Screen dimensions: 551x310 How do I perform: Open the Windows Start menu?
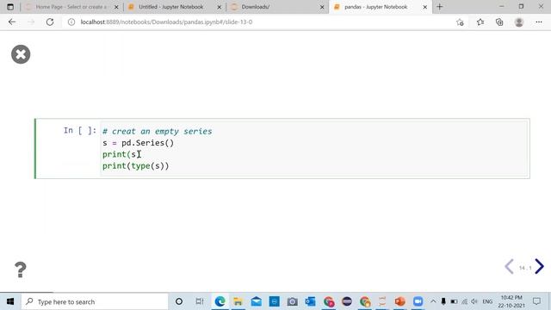tap(10, 301)
